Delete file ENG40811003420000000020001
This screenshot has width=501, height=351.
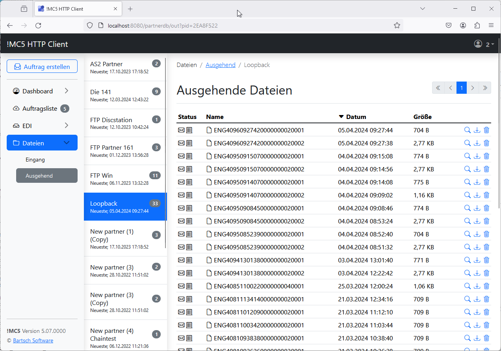point(486,325)
